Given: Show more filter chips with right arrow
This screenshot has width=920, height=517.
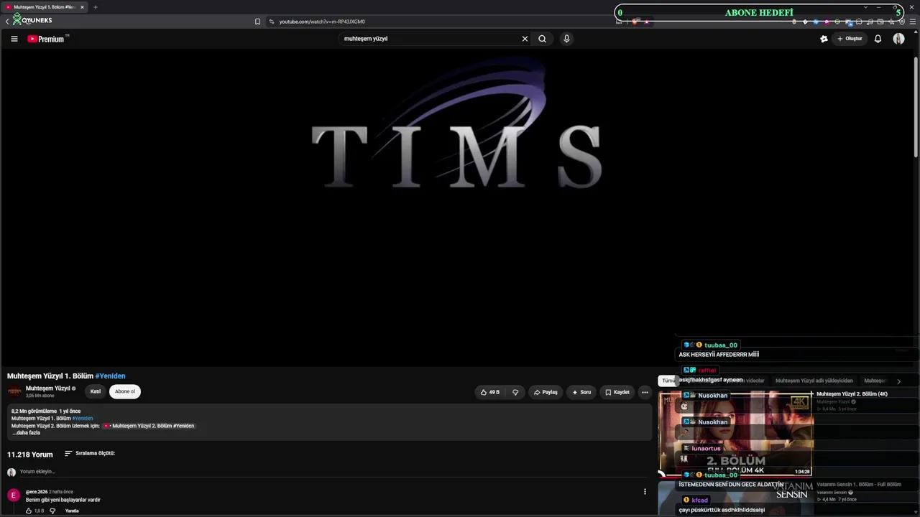Looking at the screenshot, I should pyautogui.click(x=898, y=381).
